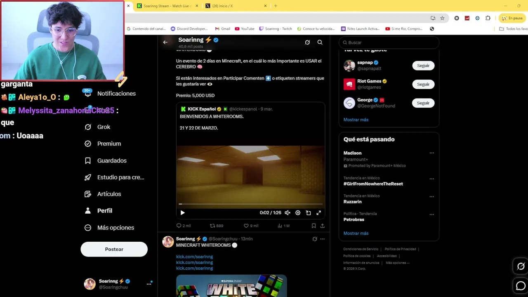Go back using the arrow beside Soarinng header
Screen dimensions: 528x297
tap(165, 42)
